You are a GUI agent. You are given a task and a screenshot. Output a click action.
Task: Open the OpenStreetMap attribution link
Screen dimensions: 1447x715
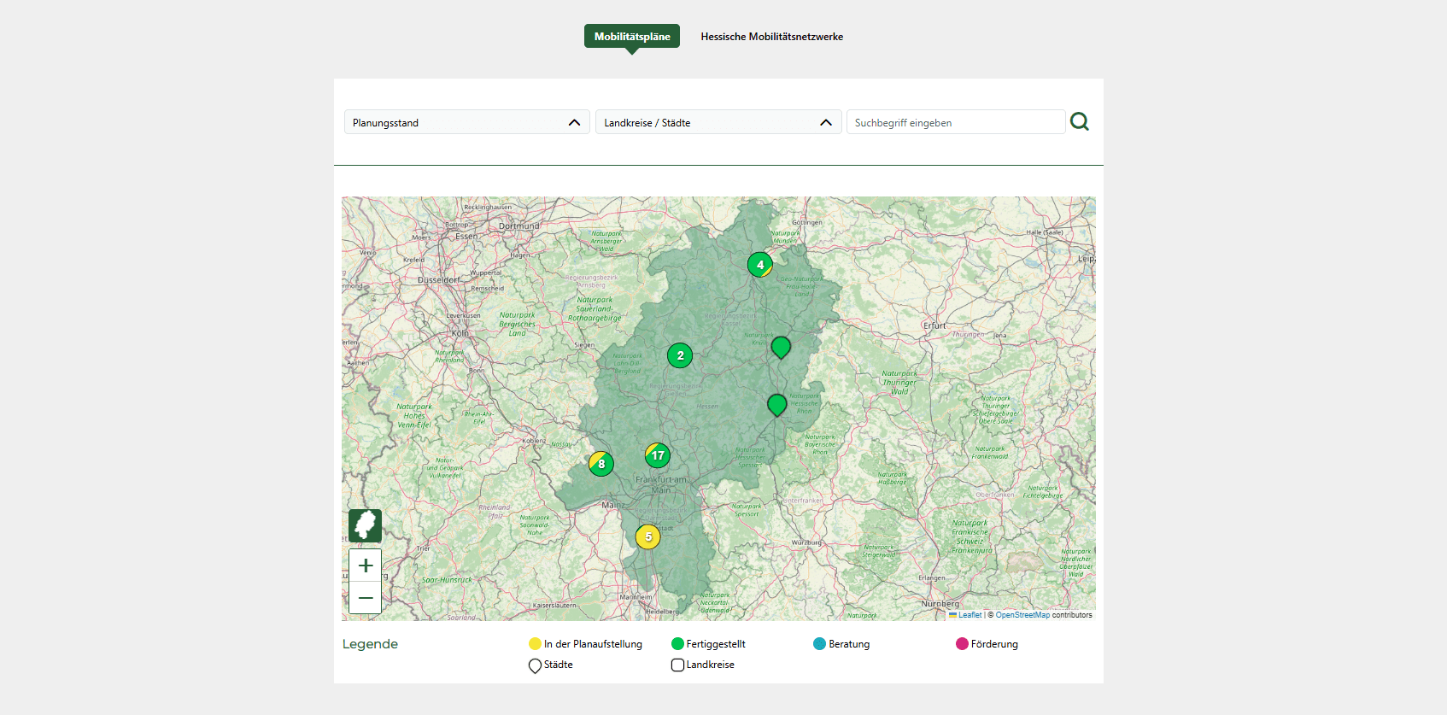click(x=1022, y=615)
